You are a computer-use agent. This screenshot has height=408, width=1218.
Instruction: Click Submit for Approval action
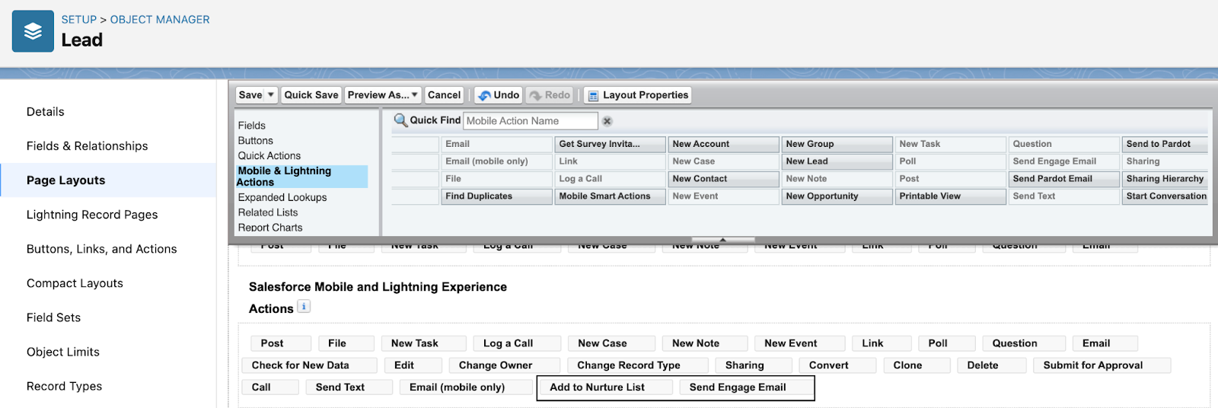point(1102,365)
